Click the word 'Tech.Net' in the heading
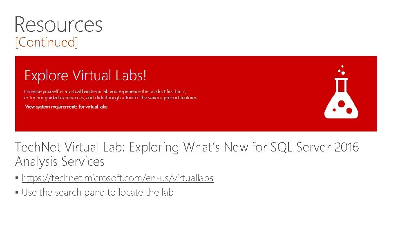400x225 pixels. click(x=38, y=147)
